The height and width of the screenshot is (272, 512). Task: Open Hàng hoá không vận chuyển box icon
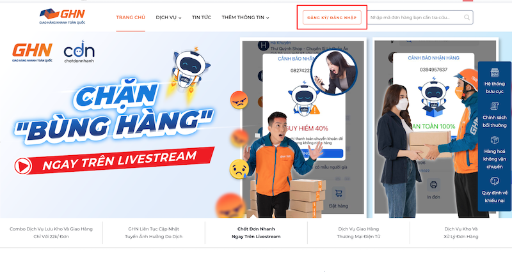pyautogui.click(x=494, y=140)
